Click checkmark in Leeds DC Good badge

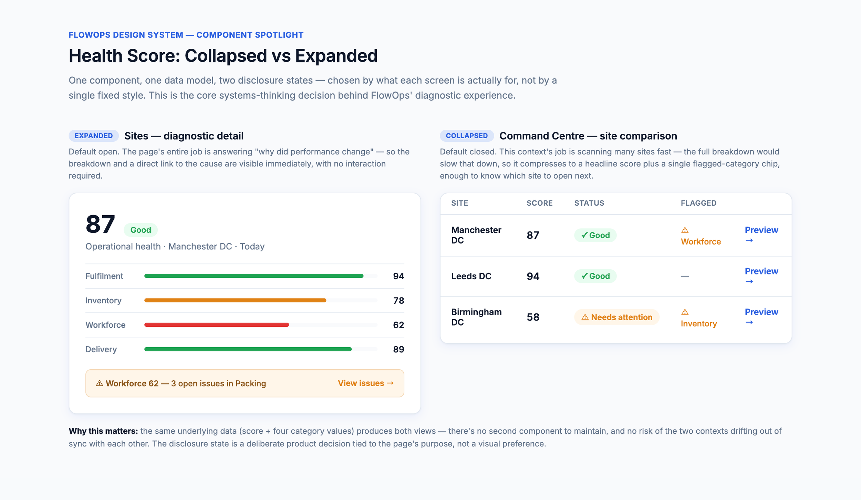[x=584, y=276]
